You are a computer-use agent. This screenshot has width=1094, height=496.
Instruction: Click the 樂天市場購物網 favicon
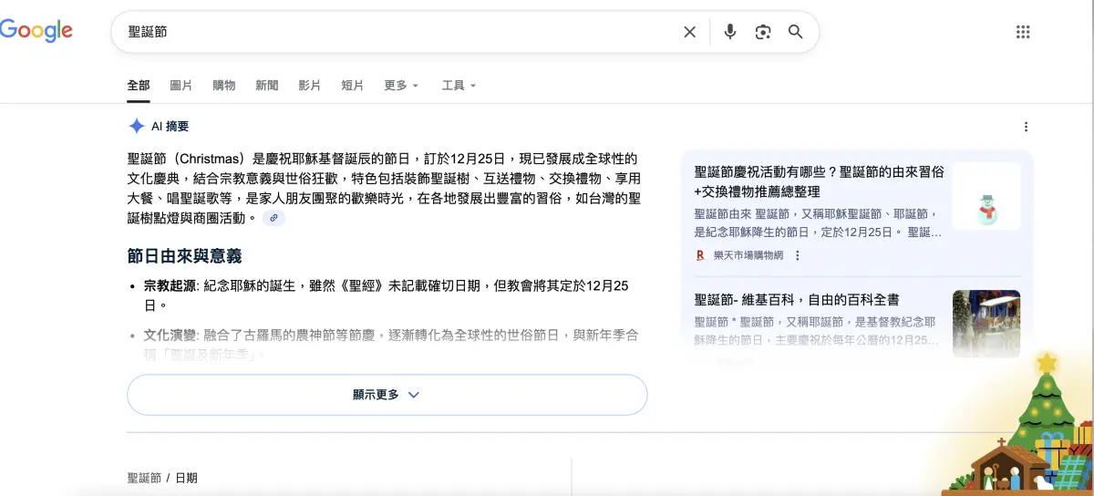coord(700,255)
